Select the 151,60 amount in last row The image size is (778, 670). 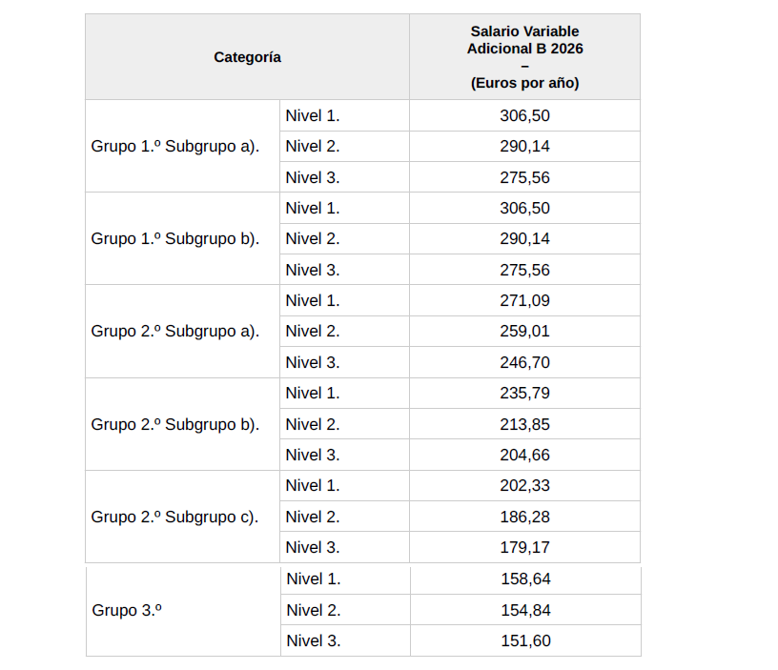[x=526, y=640]
